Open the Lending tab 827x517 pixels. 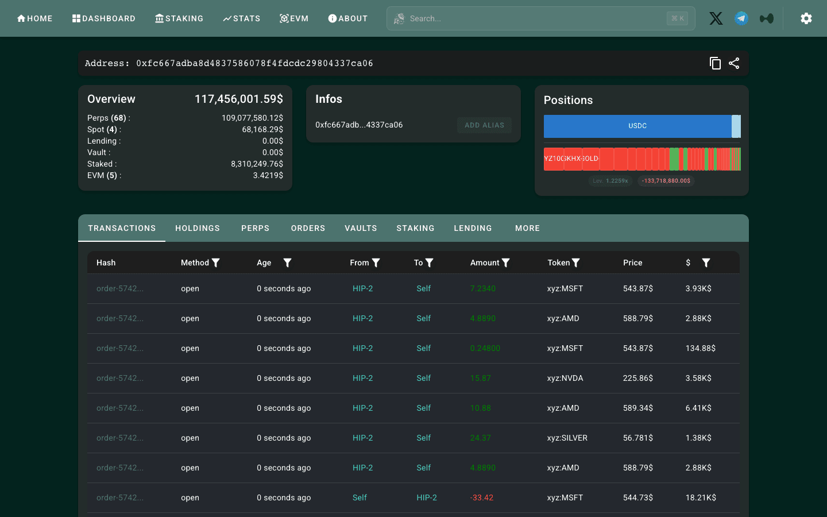pos(473,228)
